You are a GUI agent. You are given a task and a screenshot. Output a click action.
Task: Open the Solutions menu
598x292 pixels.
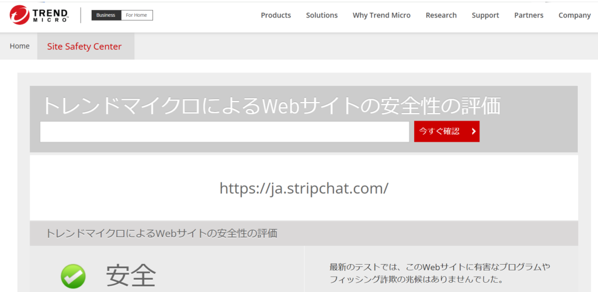322,15
